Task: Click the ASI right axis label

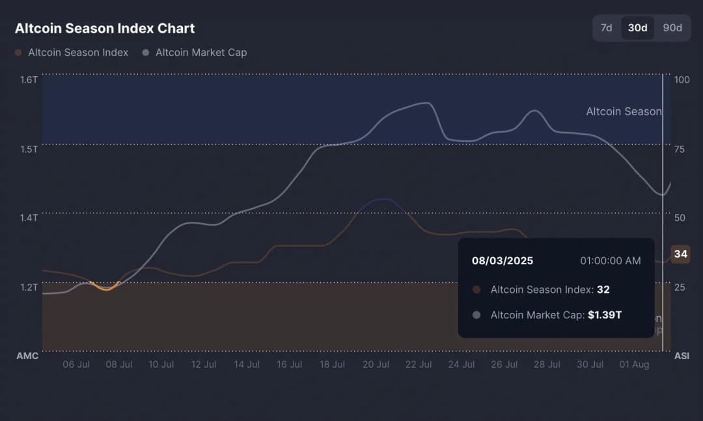Action: point(682,356)
